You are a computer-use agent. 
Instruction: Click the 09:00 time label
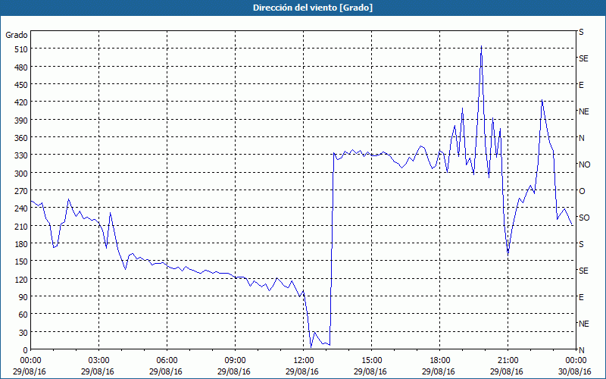[236, 361]
